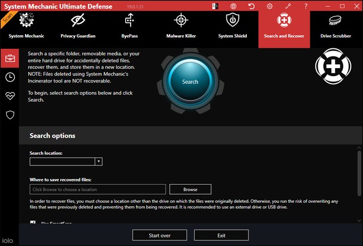
Task: Click the recovered files location field
Action: tap(98, 189)
